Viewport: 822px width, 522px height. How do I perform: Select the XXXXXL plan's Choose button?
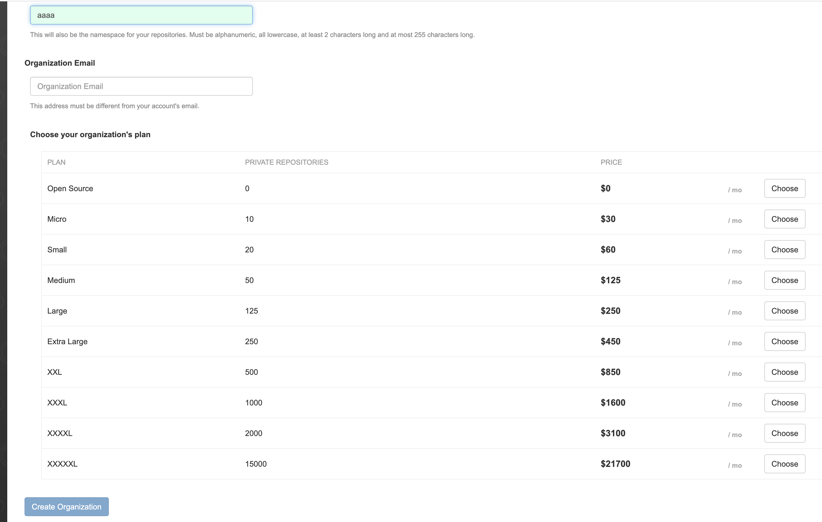point(784,464)
